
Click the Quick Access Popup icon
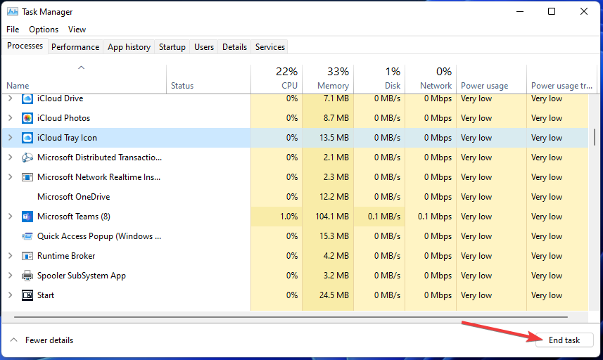[27, 236]
